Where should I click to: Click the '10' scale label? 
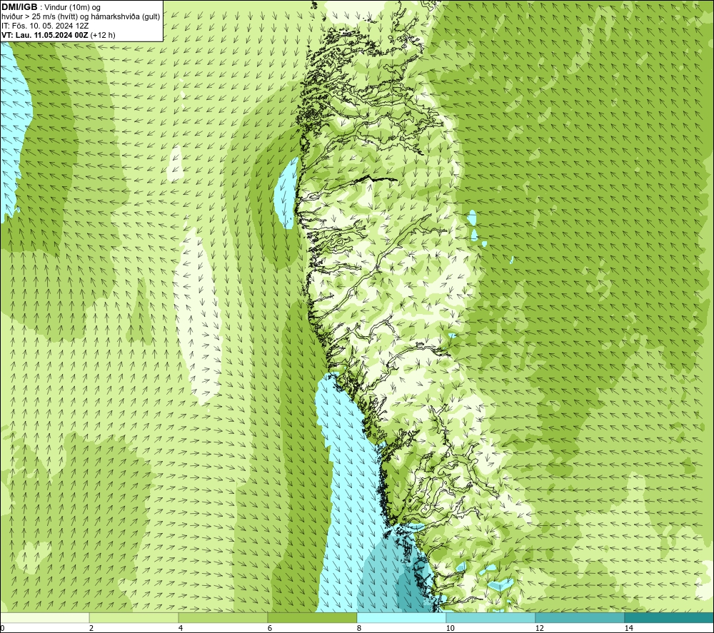[450, 628]
